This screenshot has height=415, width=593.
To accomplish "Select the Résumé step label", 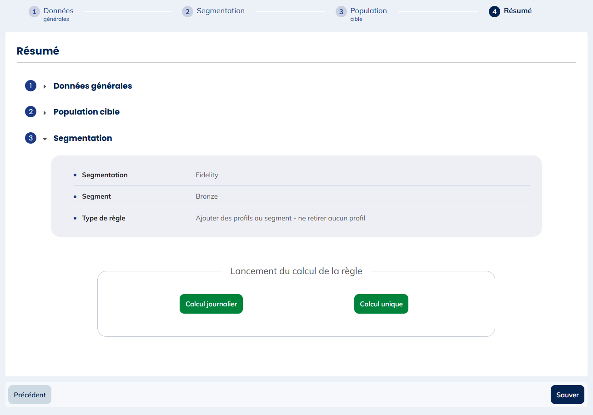I will point(518,11).
